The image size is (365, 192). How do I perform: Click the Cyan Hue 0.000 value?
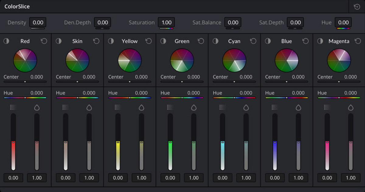click(x=246, y=93)
